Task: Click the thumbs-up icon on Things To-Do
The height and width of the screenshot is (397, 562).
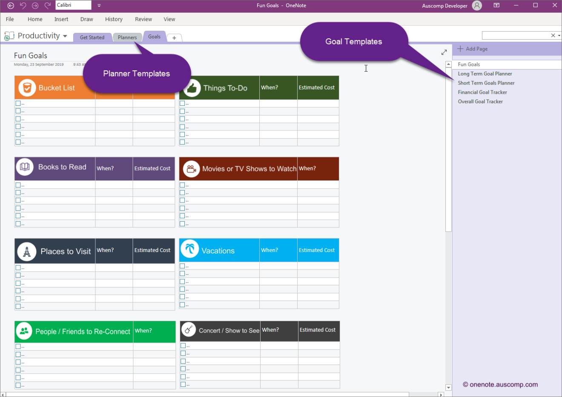Action: [x=192, y=87]
